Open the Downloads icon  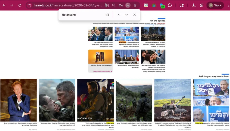[193, 5]
